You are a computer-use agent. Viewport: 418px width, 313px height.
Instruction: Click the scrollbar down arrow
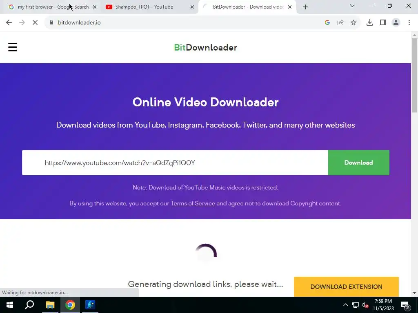pyautogui.click(x=414, y=293)
